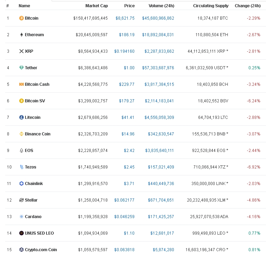Sort by Volume (24h) column header

[x=161, y=6]
